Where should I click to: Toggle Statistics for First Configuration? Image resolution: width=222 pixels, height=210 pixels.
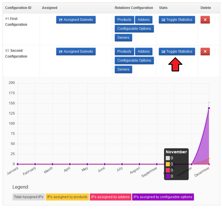(177, 20)
